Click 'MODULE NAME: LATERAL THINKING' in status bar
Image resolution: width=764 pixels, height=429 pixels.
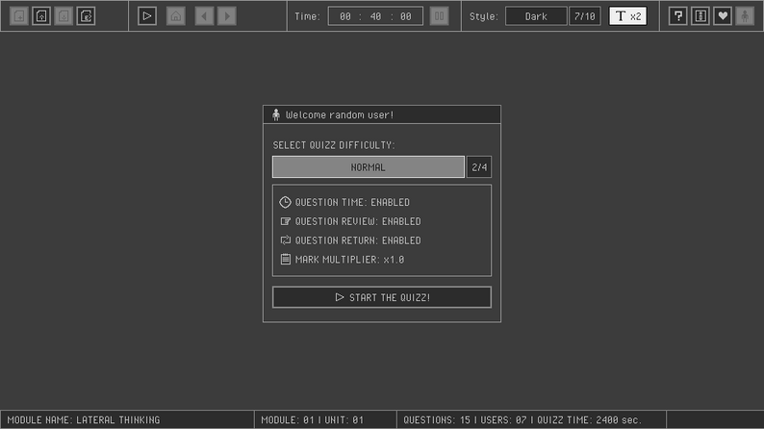(x=84, y=419)
